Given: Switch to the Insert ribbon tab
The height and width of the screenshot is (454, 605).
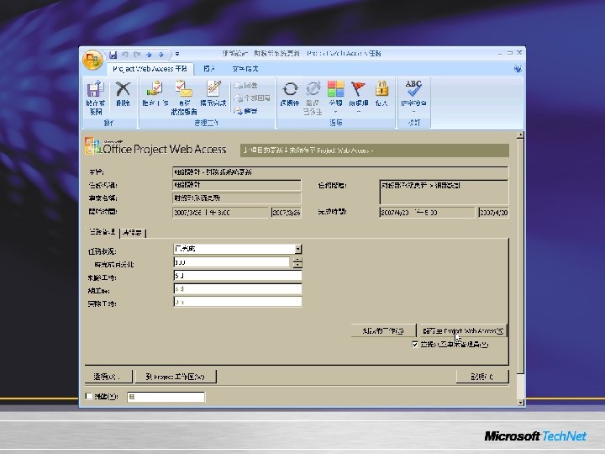Looking at the screenshot, I should [x=208, y=69].
